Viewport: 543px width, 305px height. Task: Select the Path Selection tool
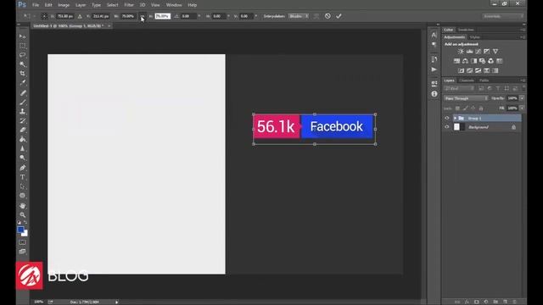pos(23,186)
